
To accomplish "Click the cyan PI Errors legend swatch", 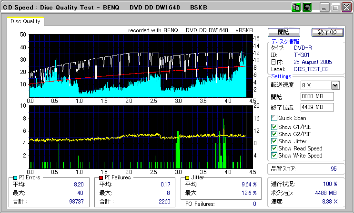I will tap(15, 177).
